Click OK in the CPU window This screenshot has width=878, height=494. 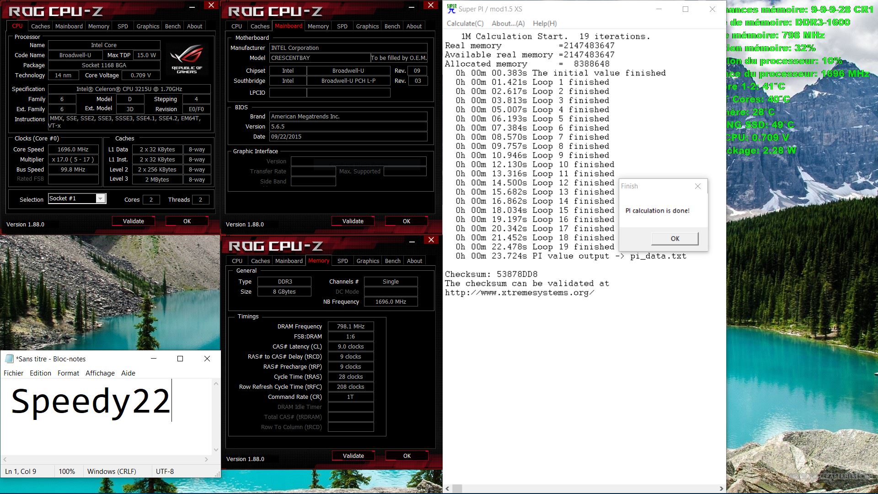click(187, 221)
